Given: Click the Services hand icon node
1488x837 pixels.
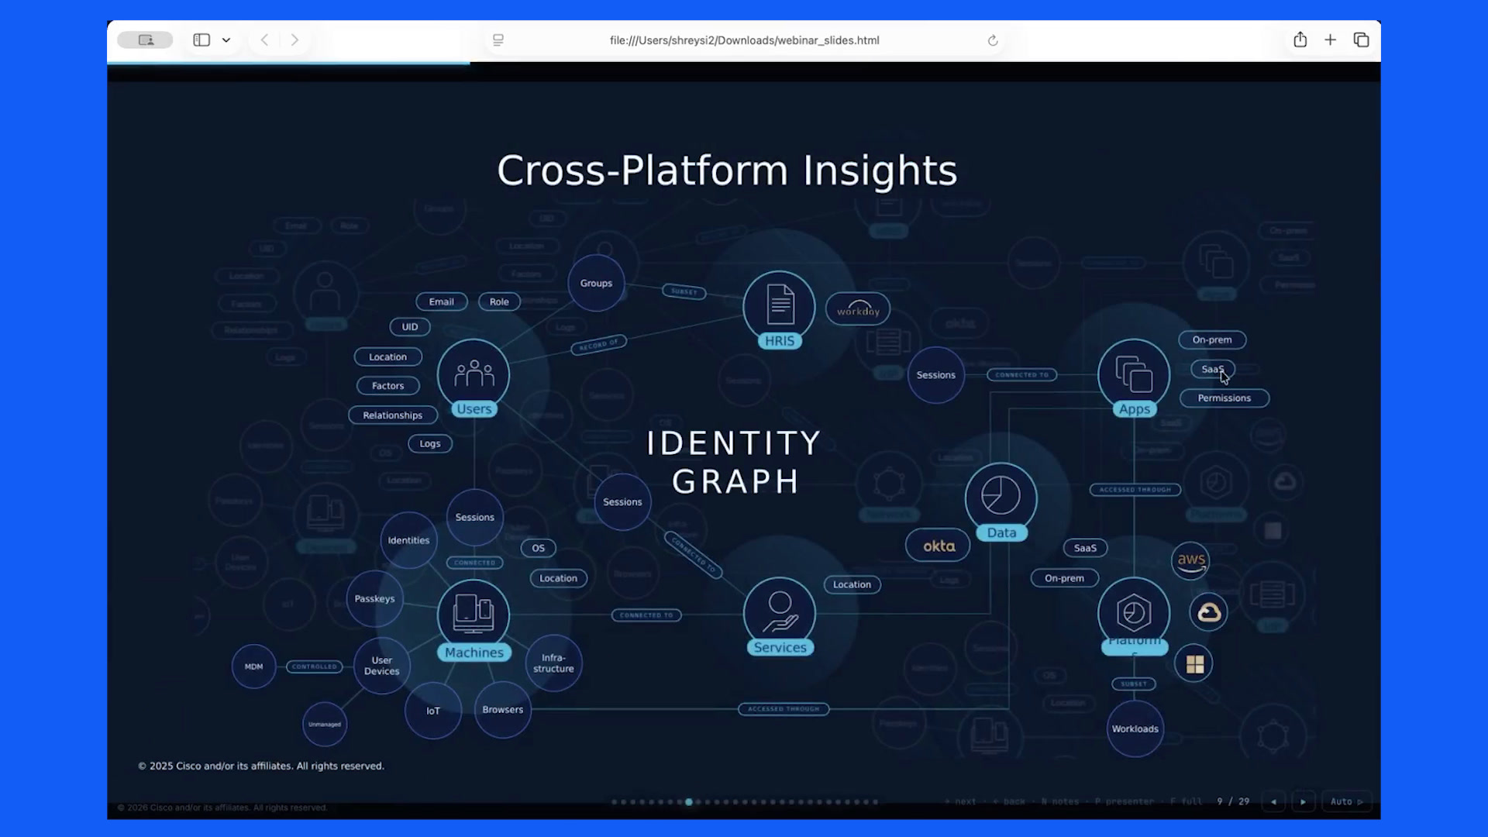Looking at the screenshot, I should 780,612.
